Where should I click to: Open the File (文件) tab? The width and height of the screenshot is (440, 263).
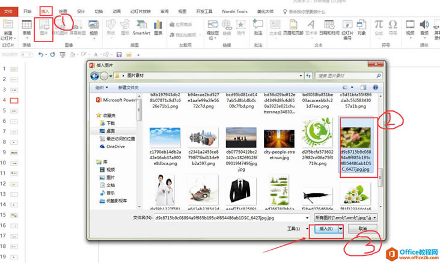pos(8,11)
